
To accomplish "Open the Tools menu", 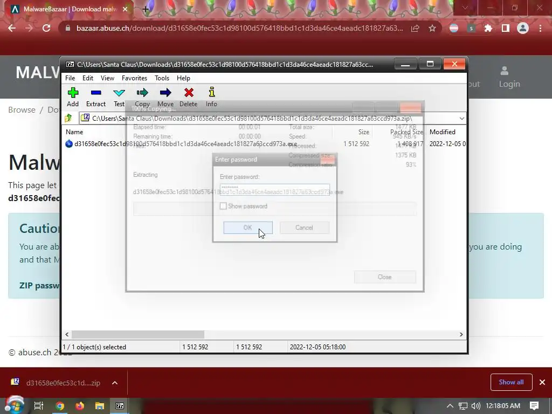I will (x=162, y=78).
